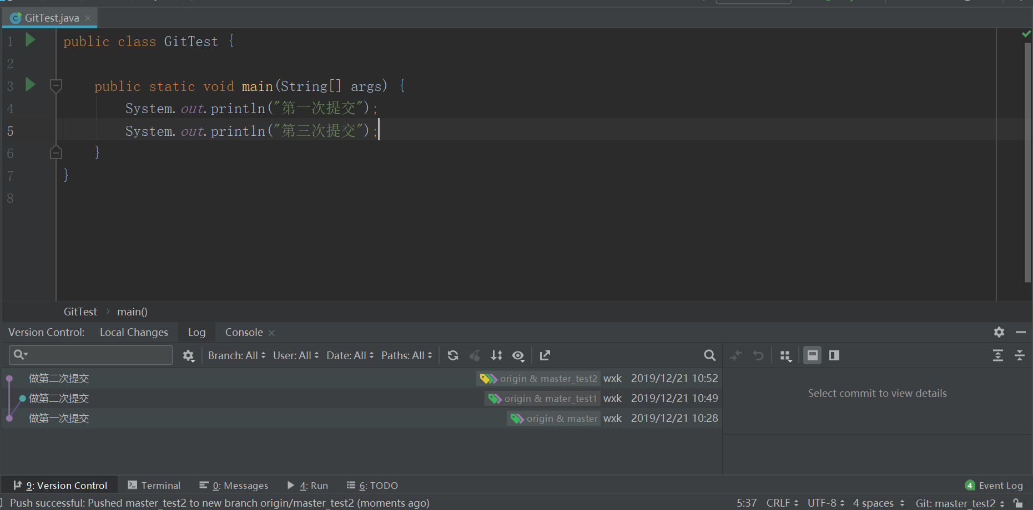The width and height of the screenshot is (1033, 510).
Task: Click the origin & master_test2 branch label
Action: 538,379
